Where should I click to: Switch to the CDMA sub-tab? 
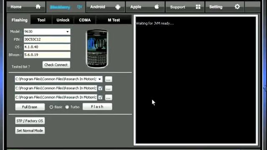85,20
